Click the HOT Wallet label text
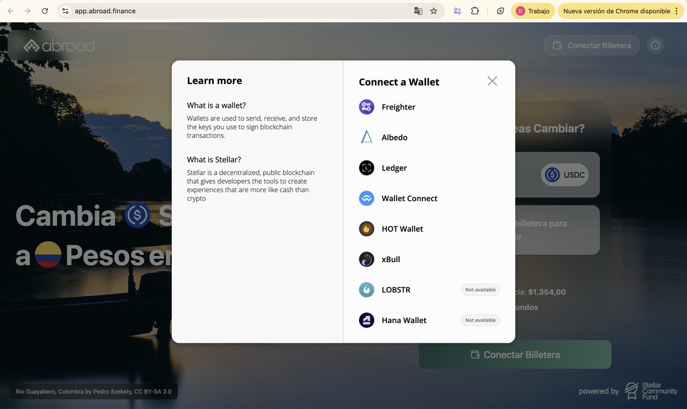This screenshot has width=687, height=409. point(402,229)
